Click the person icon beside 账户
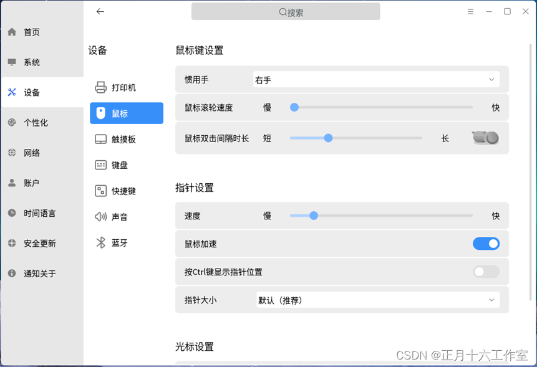Image resolution: width=537 pixels, height=367 pixels. pyautogui.click(x=12, y=183)
